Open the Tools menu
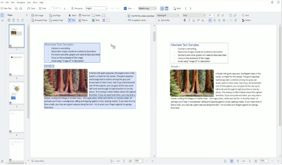This screenshot has height=165, width=282. point(35,2)
